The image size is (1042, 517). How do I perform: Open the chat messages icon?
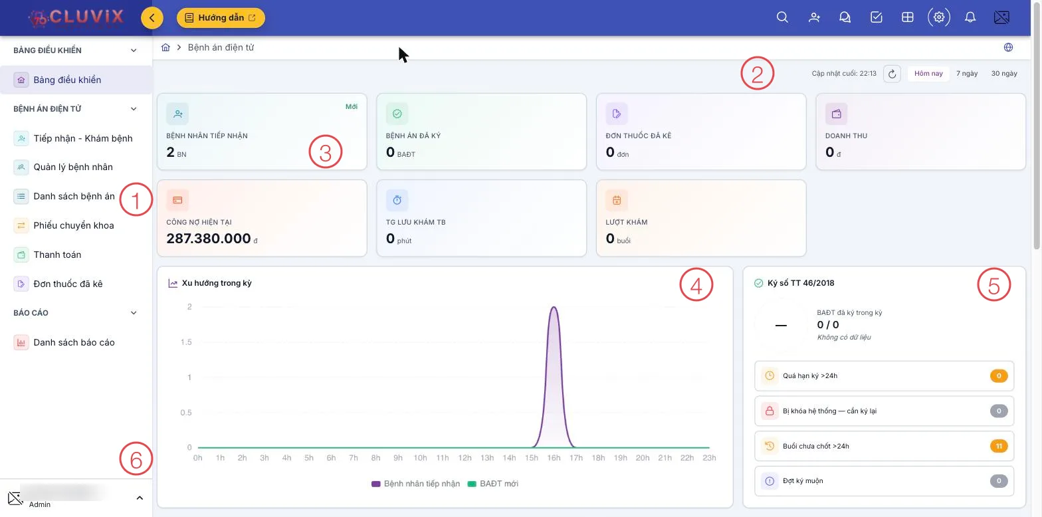pos(845,18)
